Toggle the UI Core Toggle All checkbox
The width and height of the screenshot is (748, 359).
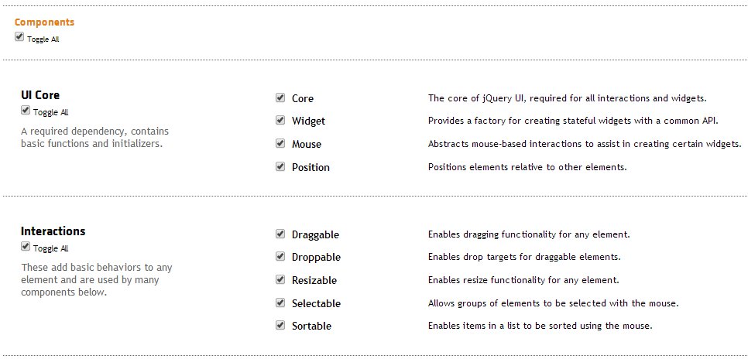26,110
